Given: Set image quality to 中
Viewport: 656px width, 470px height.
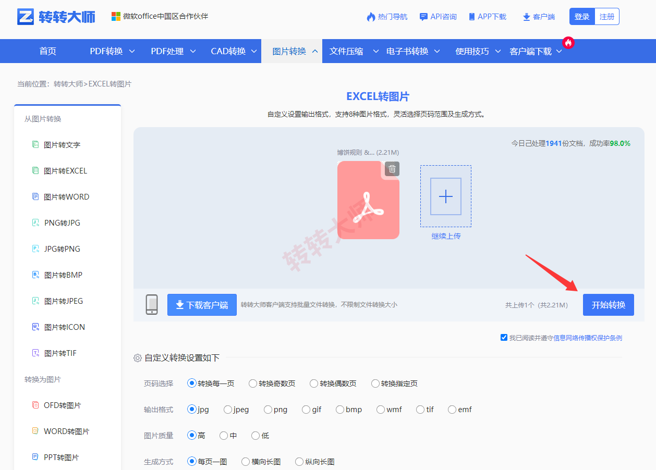Looking at the screenshot, I should pos(224,436).
